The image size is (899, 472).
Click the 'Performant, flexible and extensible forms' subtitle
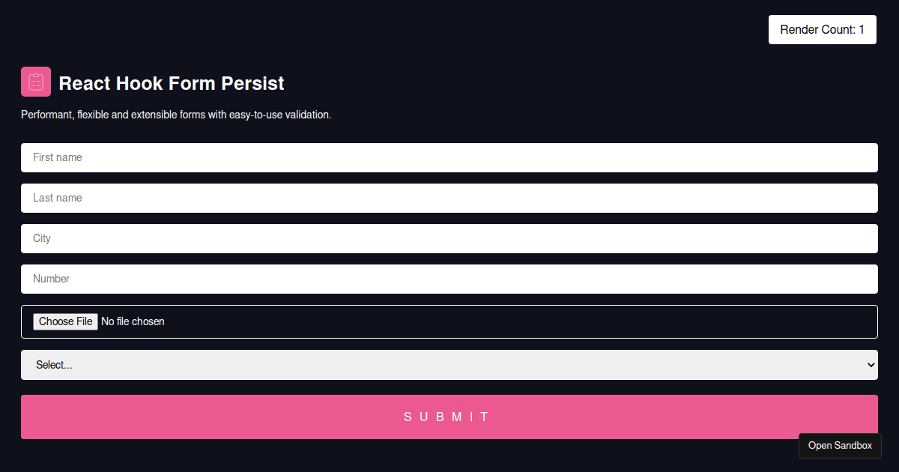[x=176, y=115]
